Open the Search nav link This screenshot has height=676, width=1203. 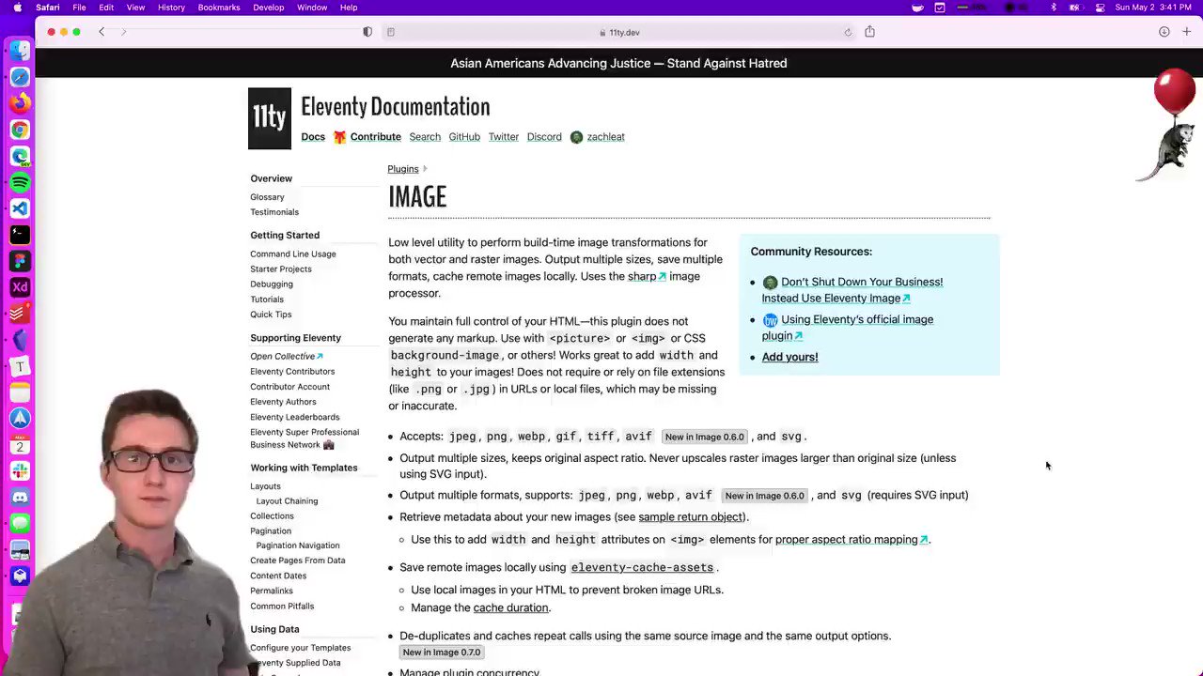click(425, 137)
